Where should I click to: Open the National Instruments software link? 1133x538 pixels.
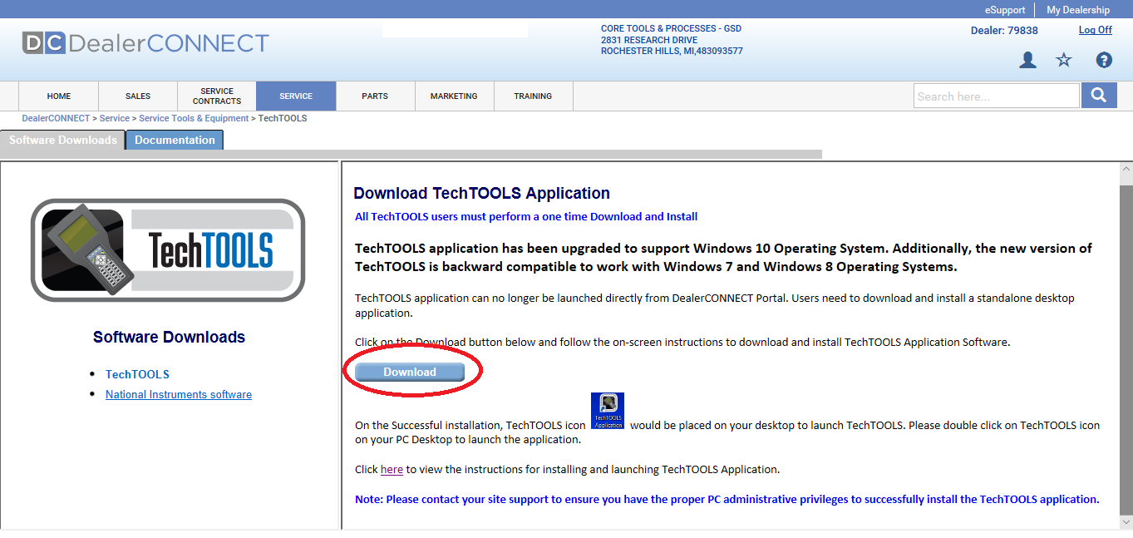point(178,393)
